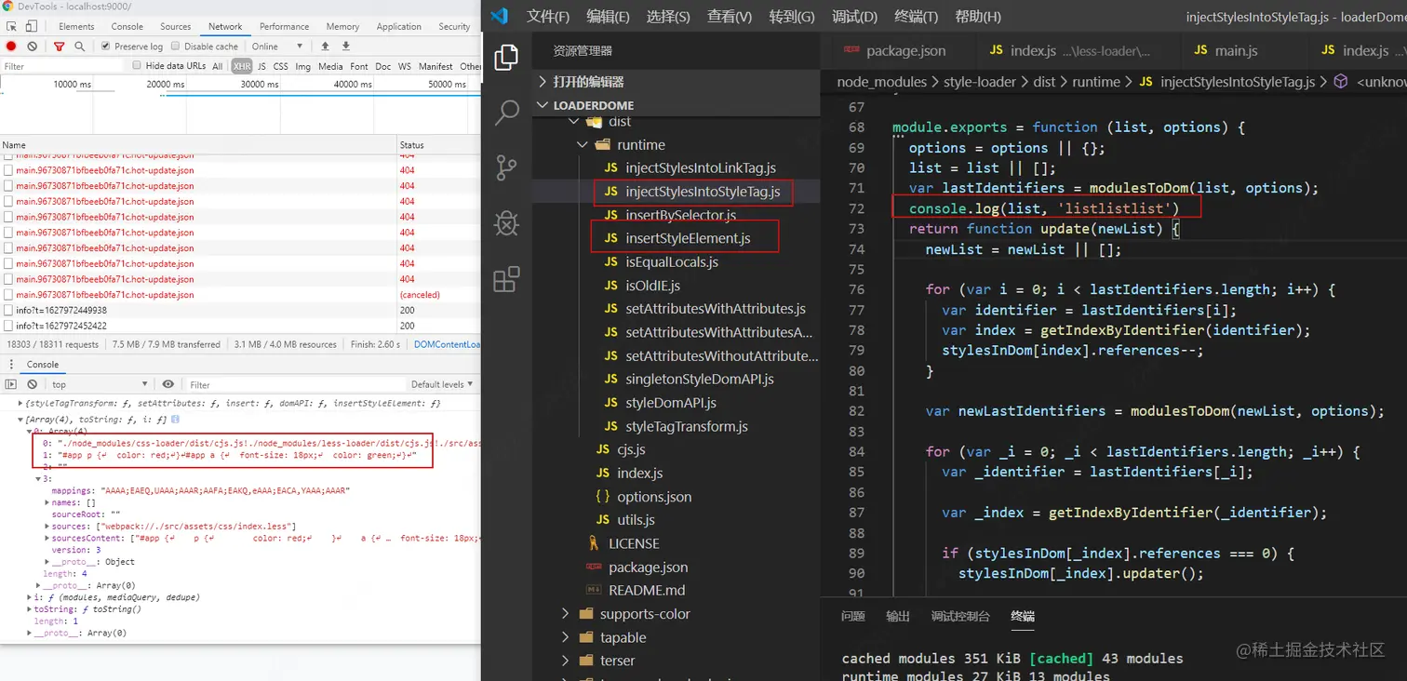Create a live expression with the eye icon
This screenshot has height=681, width=1407.
click(x=167, y=384)
